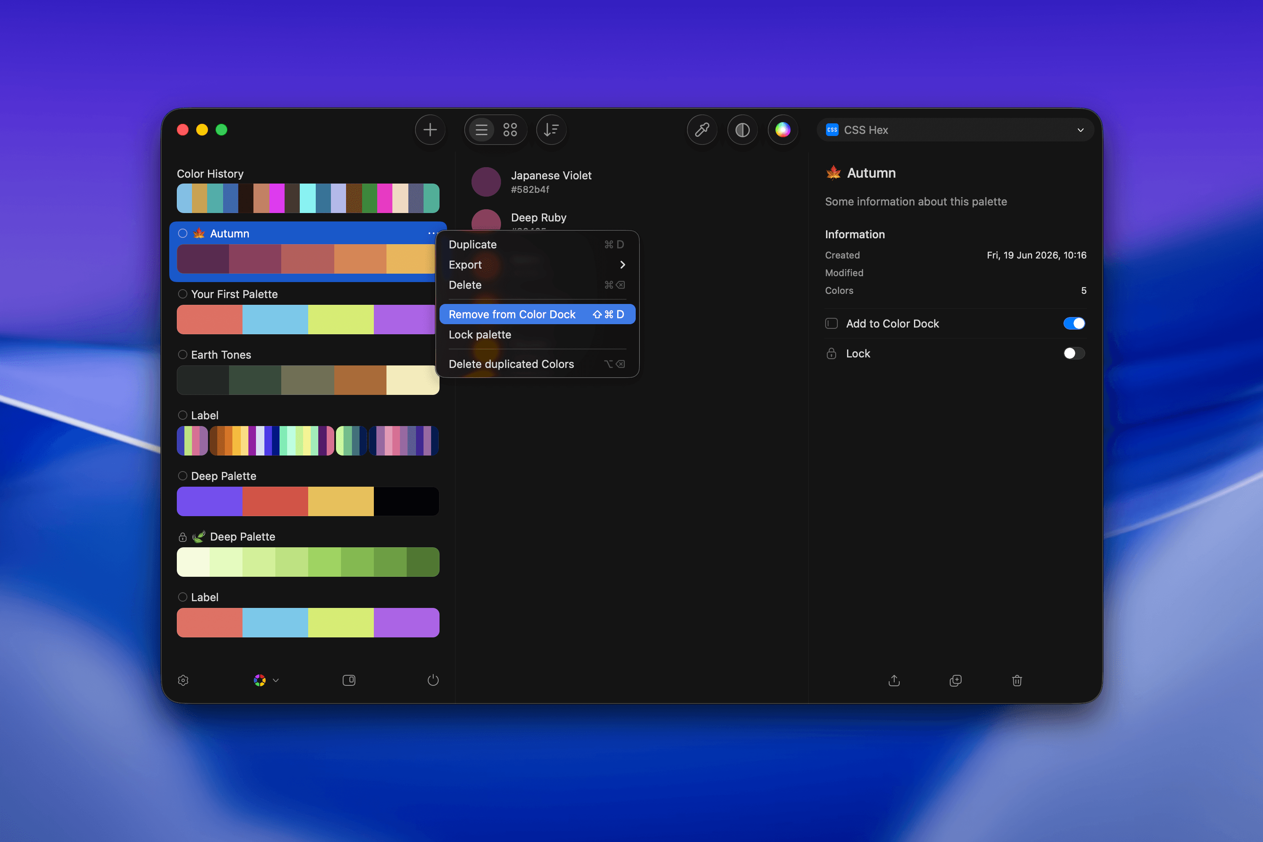Image resolution: width=1263 pixels, height=842 pixels.
Task: Open the contrast checker tool
Action: 742,129
